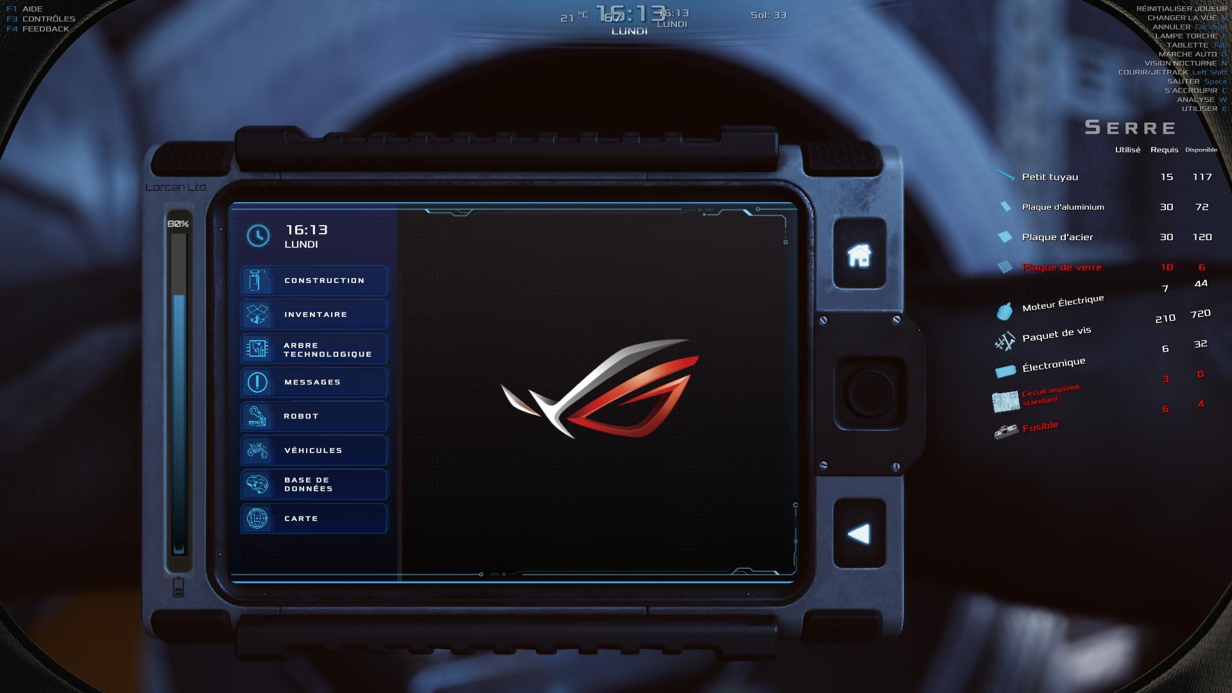Click the clock icon on tablet
Viewport: 1232px width, 693px height.
258,235
